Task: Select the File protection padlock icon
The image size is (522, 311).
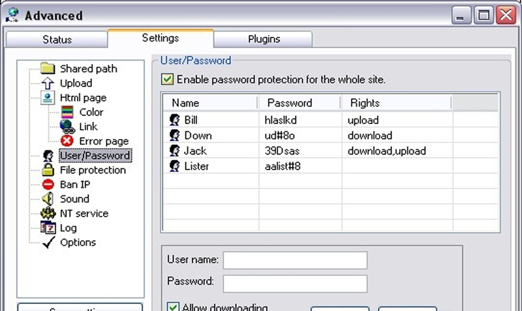Action: click(x=48, y=170)
